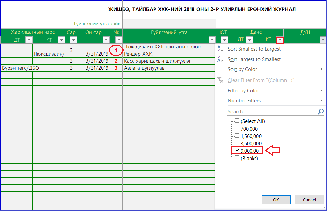This screenshot has height=211, width=327.
Task: Enable the 1,560,000 checkbox
Action: [x=237, y=136]
